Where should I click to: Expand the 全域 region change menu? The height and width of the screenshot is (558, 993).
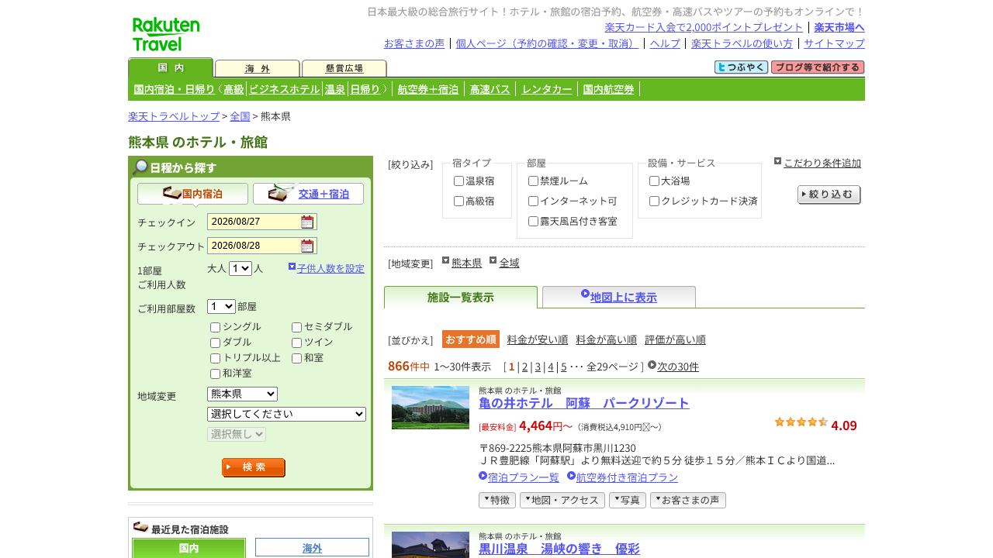509,263
